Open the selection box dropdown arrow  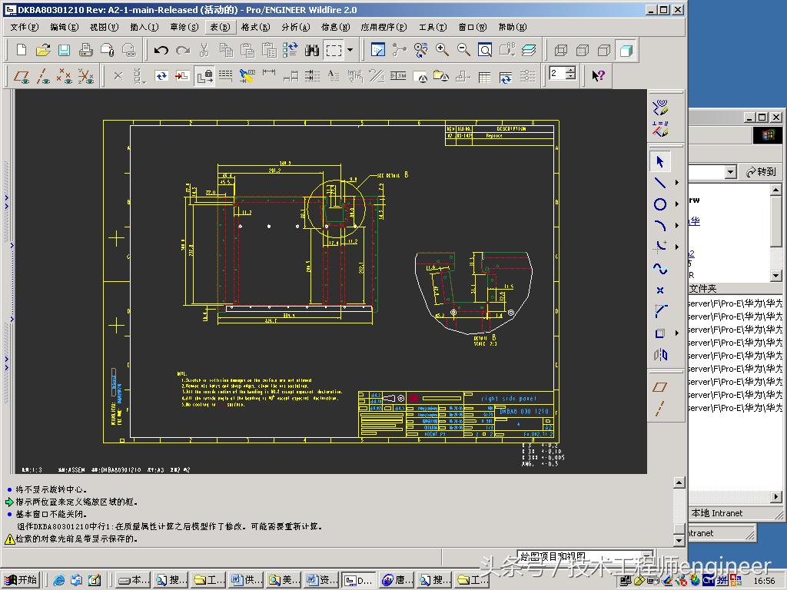tap(350, 51)
